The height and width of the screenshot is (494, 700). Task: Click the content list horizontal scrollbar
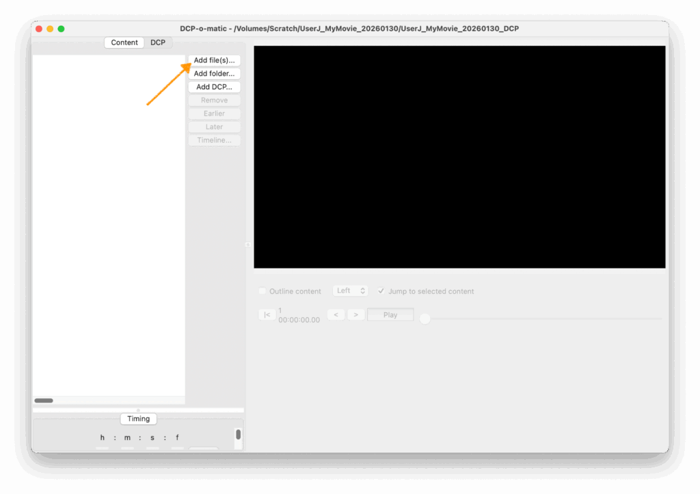[44, 400]
